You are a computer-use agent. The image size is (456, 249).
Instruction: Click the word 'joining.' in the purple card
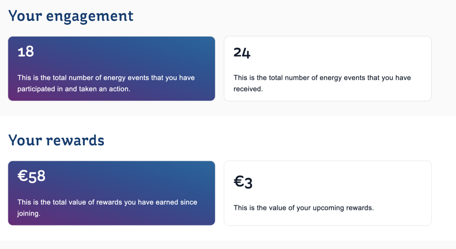(29, 214)
